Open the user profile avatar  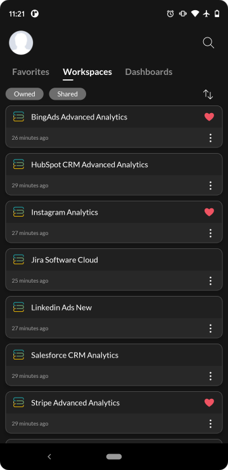tap(21, 43)
